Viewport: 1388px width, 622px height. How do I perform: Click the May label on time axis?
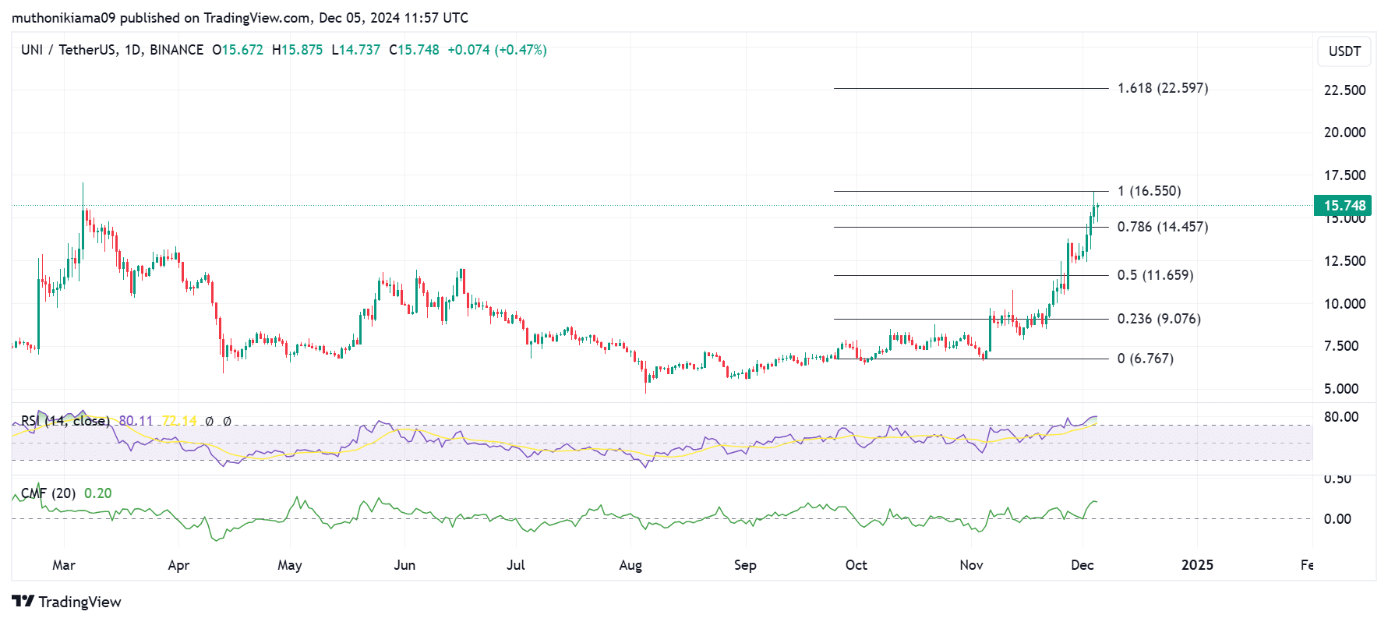pos(290,565)
